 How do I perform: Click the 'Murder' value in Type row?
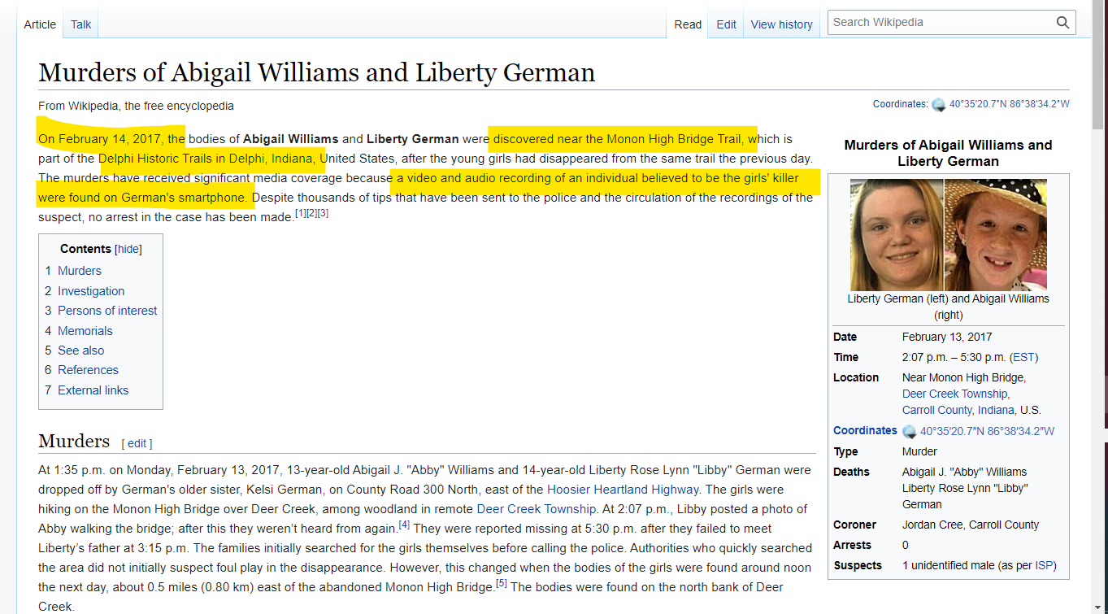[919, 451]
